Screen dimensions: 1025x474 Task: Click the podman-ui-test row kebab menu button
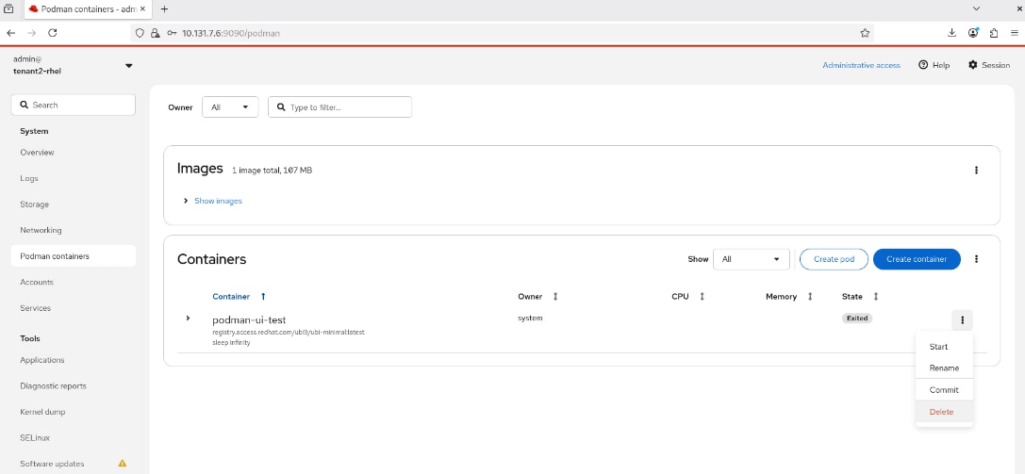962,319
